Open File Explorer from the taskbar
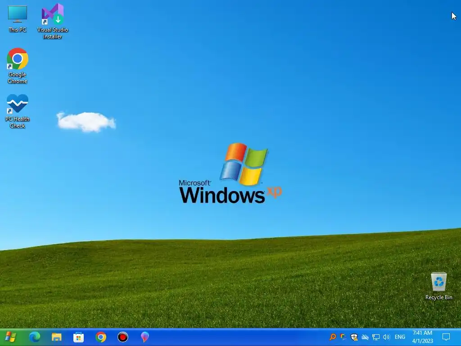 (x=56, y=337)
